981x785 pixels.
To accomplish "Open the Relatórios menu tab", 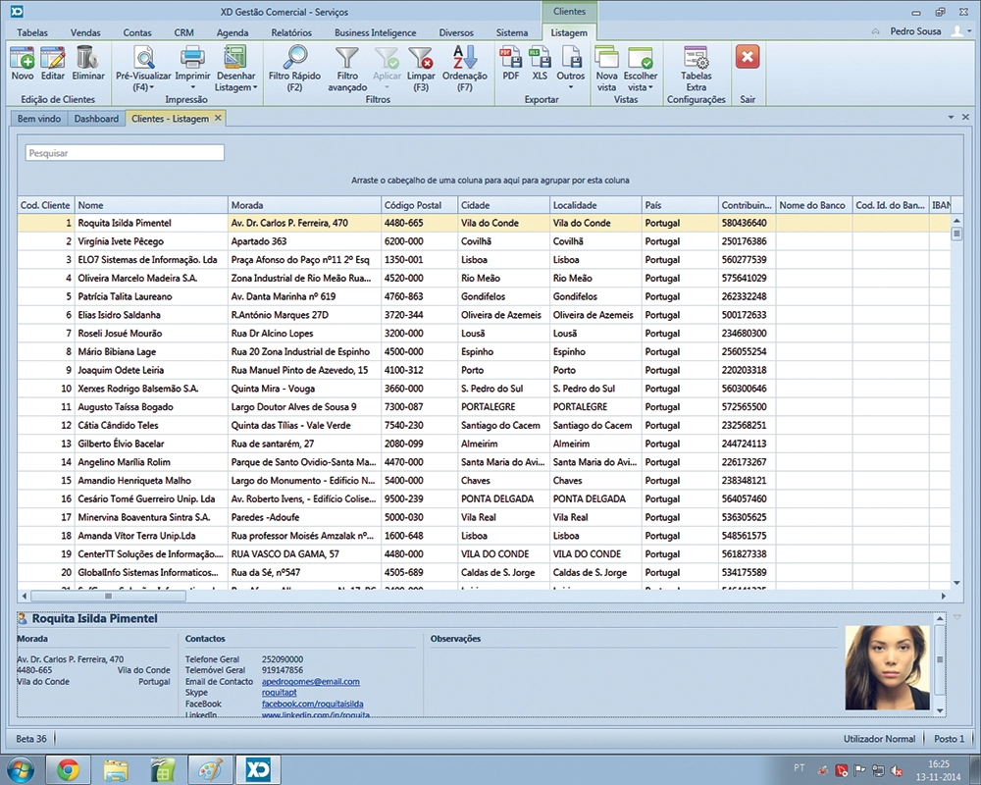I will (x=291, y=32).
